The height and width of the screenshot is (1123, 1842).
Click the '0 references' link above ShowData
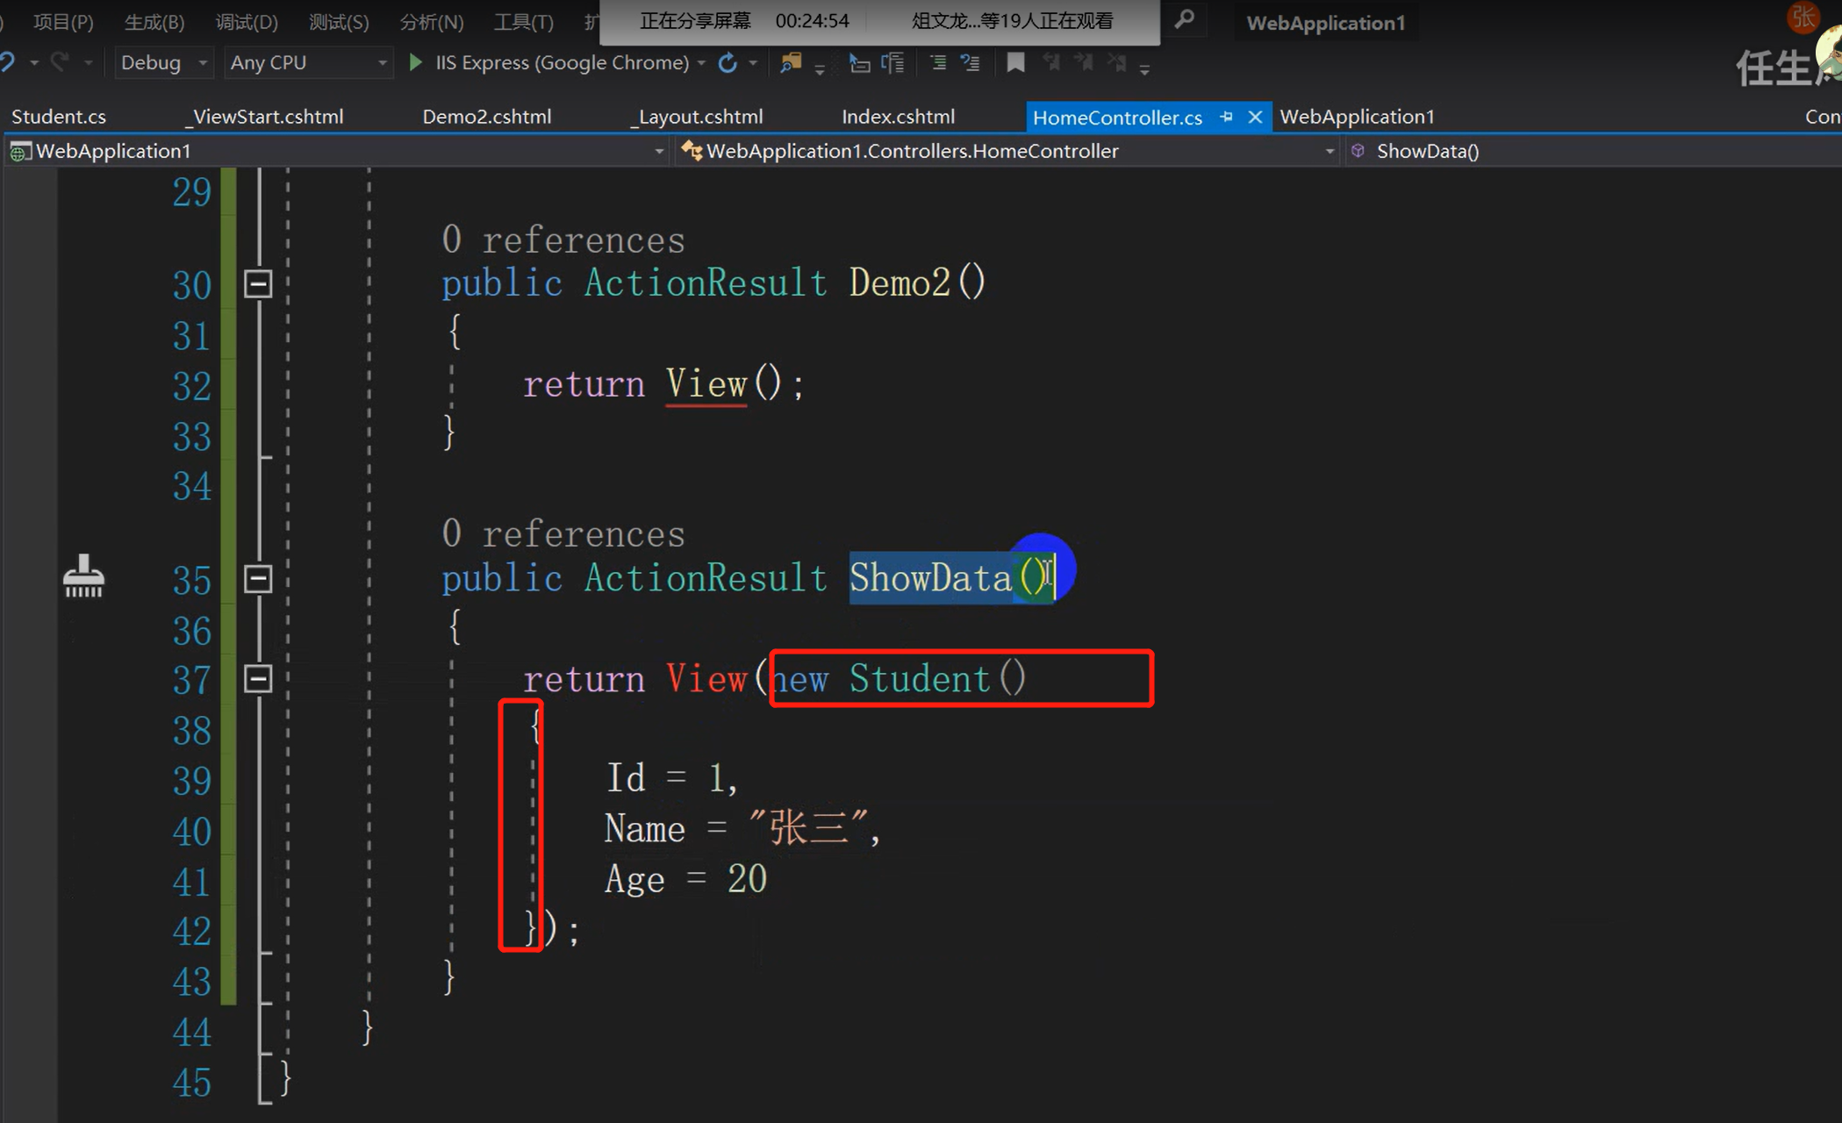click(x=563, y=533)
